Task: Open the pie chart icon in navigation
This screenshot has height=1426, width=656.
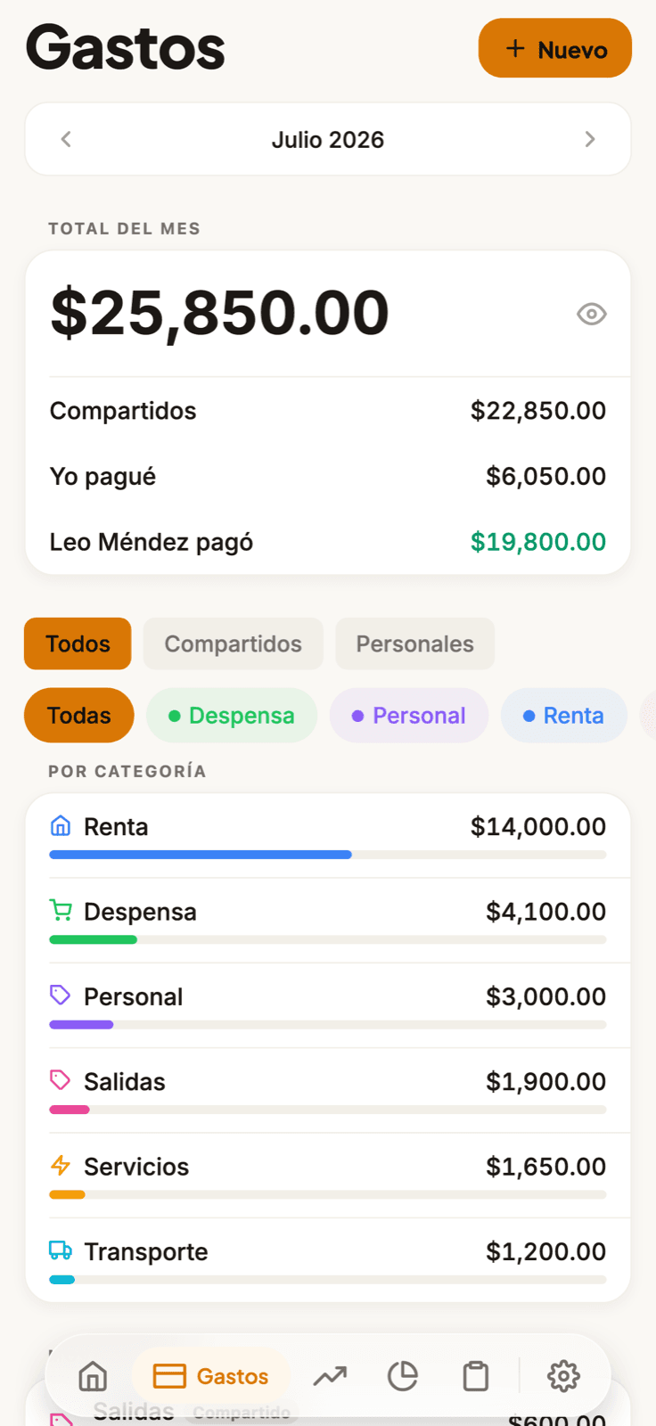Action: [403, 1376]
